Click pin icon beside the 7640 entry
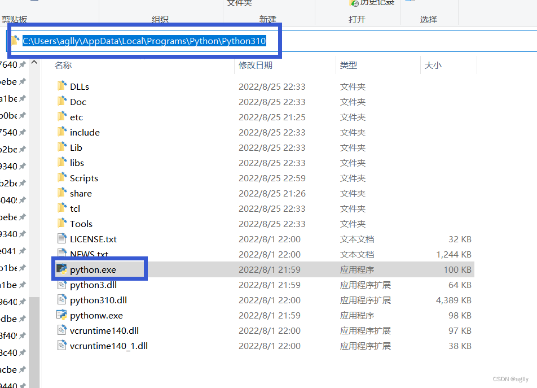Viewport: 537px width, 388px height. pyautogui.click(x=23, y=64)
